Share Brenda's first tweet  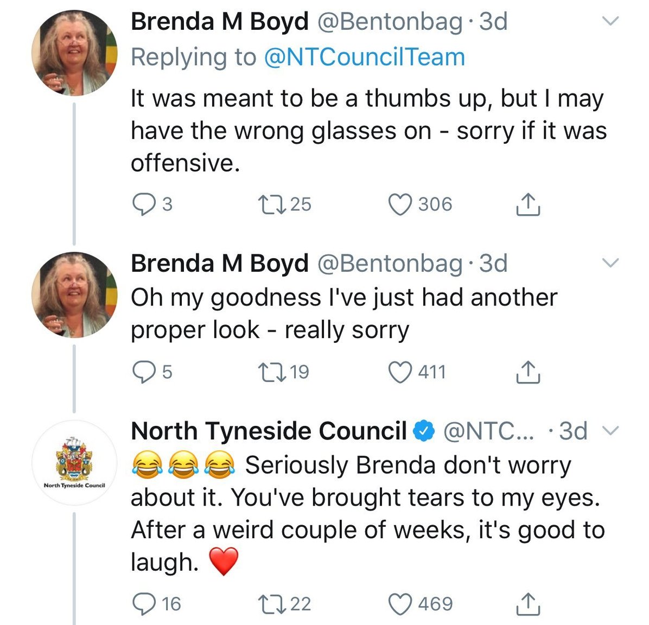[527, 205]
